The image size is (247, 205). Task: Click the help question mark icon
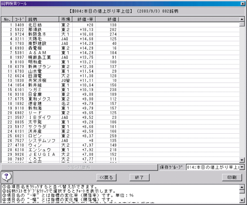7,177
